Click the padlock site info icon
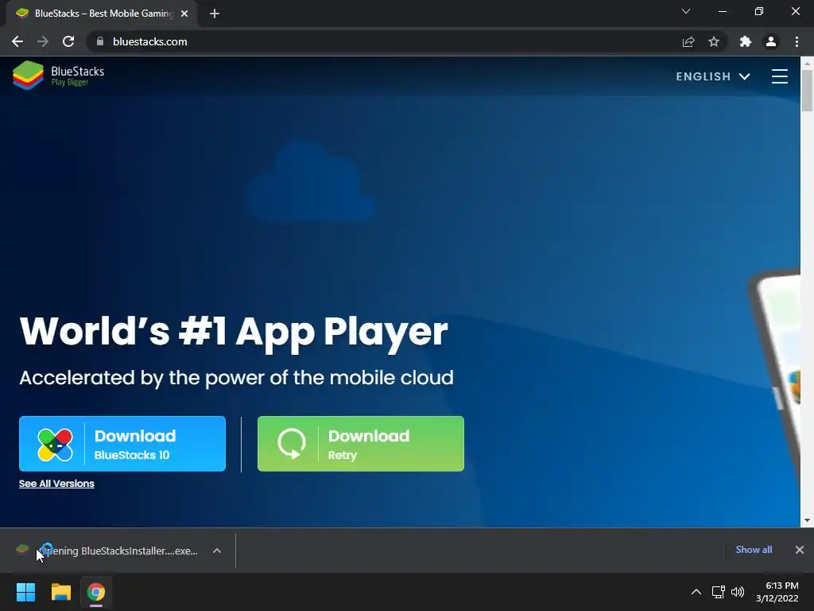 tap(99, 41)
